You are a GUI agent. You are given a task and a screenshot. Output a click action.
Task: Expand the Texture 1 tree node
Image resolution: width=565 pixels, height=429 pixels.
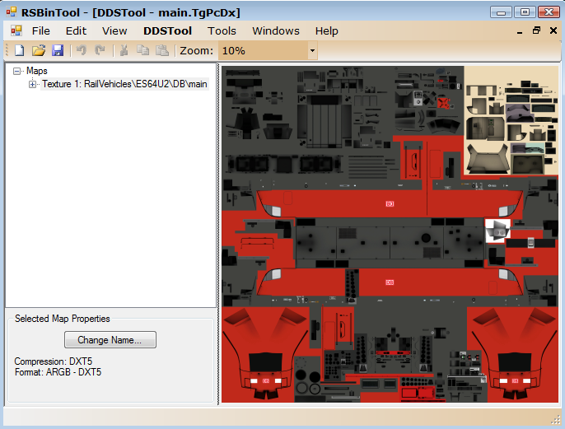coord(33,84)
